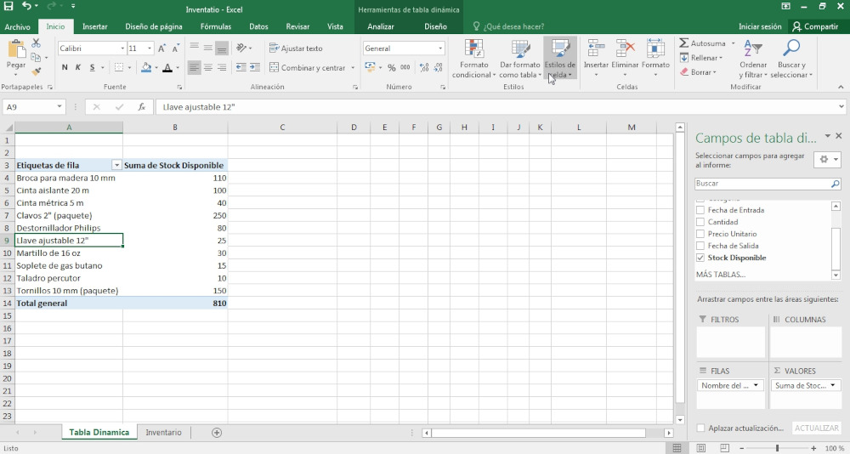This screenshot has height=454, width=850.
Task: Open Buscar y seleccionar menu
Action: tap(790, 59)
